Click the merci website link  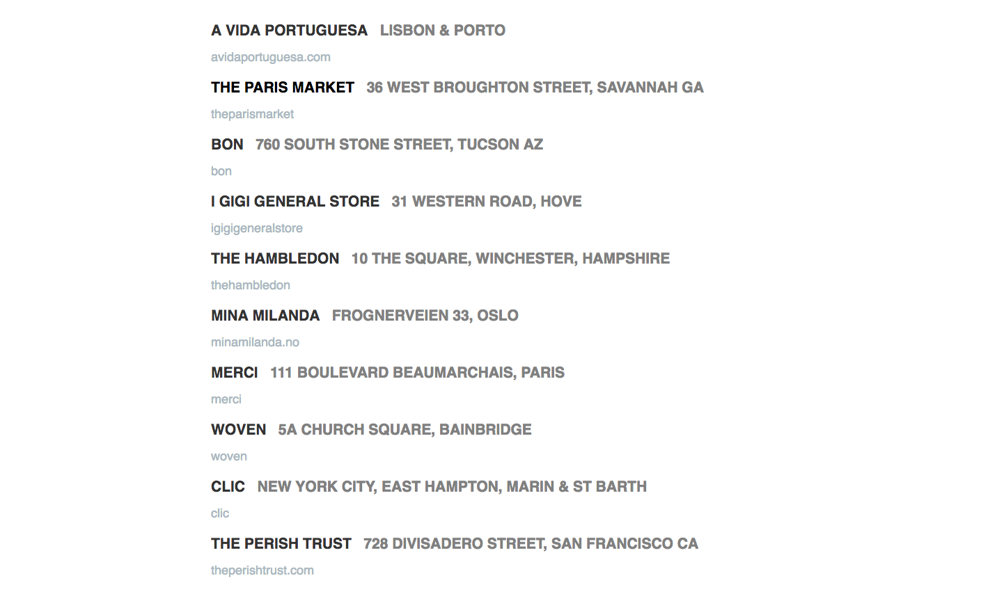point(226,399)
